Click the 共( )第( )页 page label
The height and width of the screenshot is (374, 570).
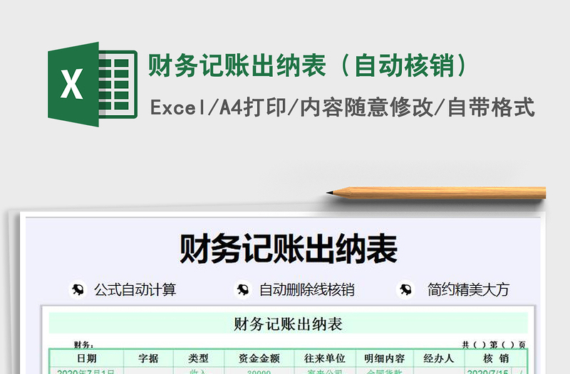click(494, 344)
